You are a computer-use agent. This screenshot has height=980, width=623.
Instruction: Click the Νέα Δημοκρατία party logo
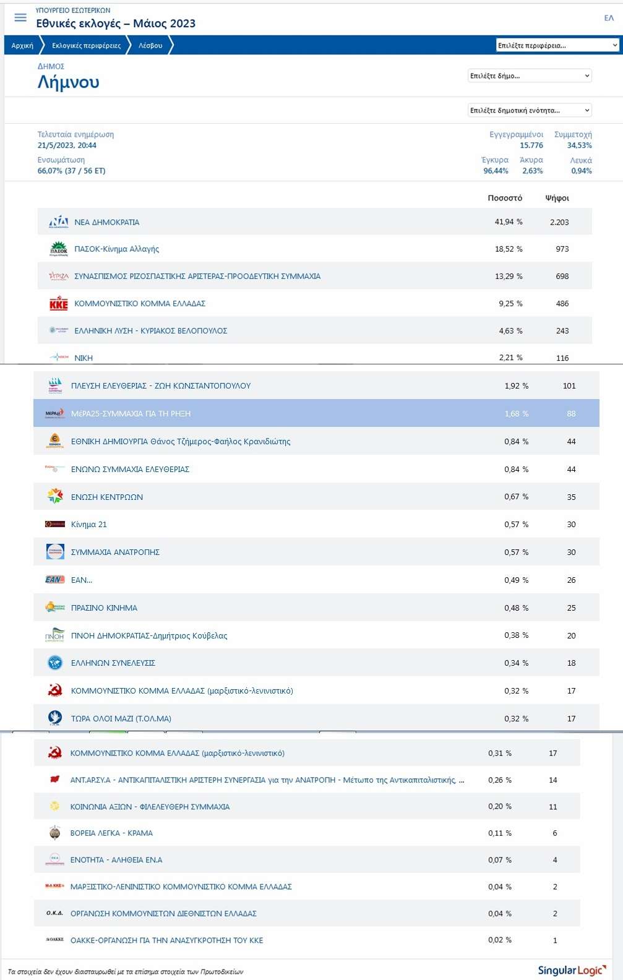pyautogui.click(x=58, y=222)
